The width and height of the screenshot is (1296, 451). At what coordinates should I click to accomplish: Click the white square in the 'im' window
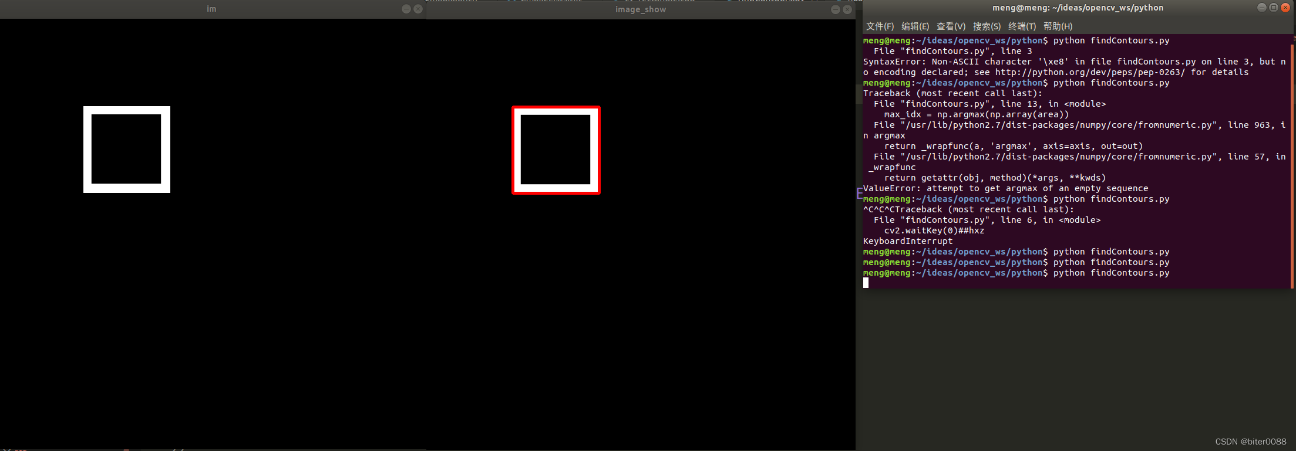127,150
